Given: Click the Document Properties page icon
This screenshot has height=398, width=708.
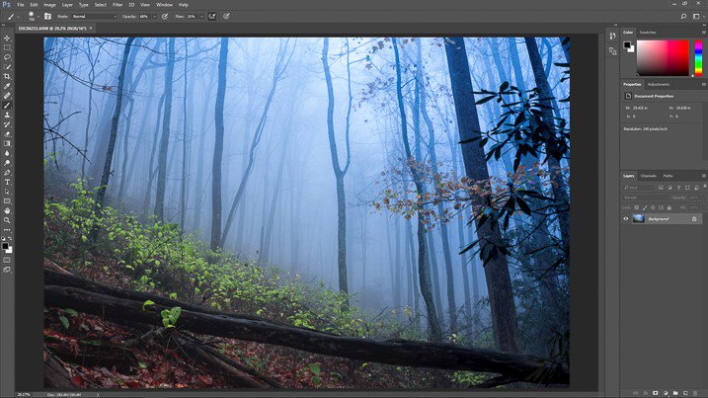Looking at the screenshot, I should tap(628, 96).
